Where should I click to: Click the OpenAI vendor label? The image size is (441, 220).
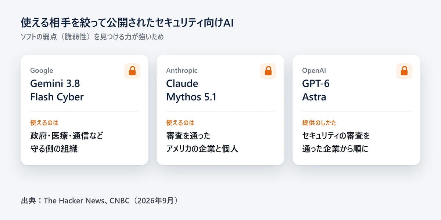click(314, 70)
